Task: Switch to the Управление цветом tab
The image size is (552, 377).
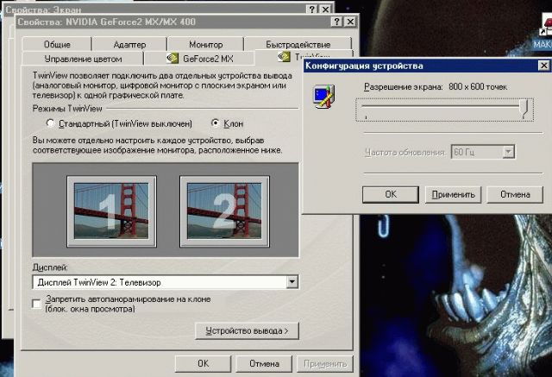Action: (x=83, y=59)
